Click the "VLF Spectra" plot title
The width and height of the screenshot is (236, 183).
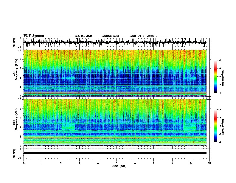click(34, 36)
